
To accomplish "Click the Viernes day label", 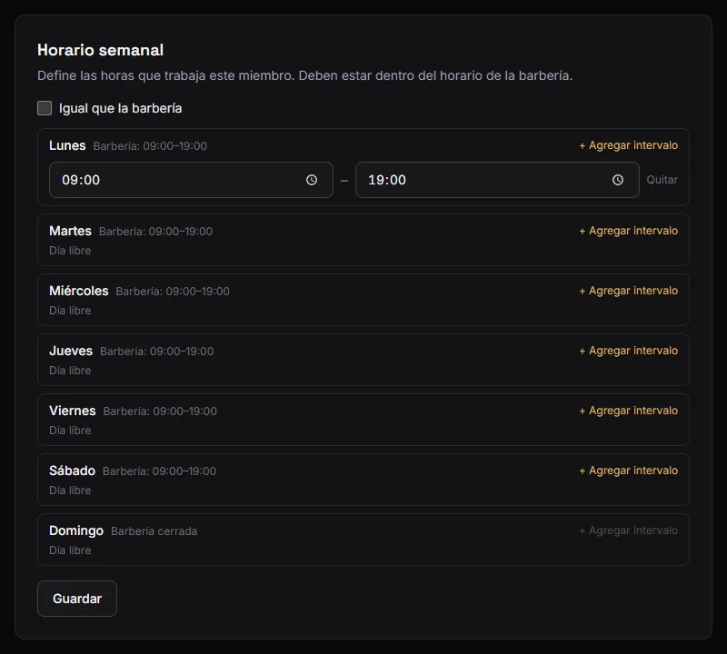I will coord(73,411).
